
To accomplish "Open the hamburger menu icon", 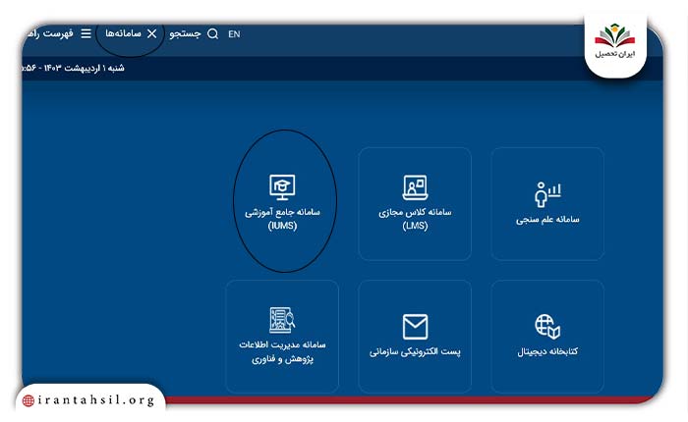I will [x=86, y=33].
